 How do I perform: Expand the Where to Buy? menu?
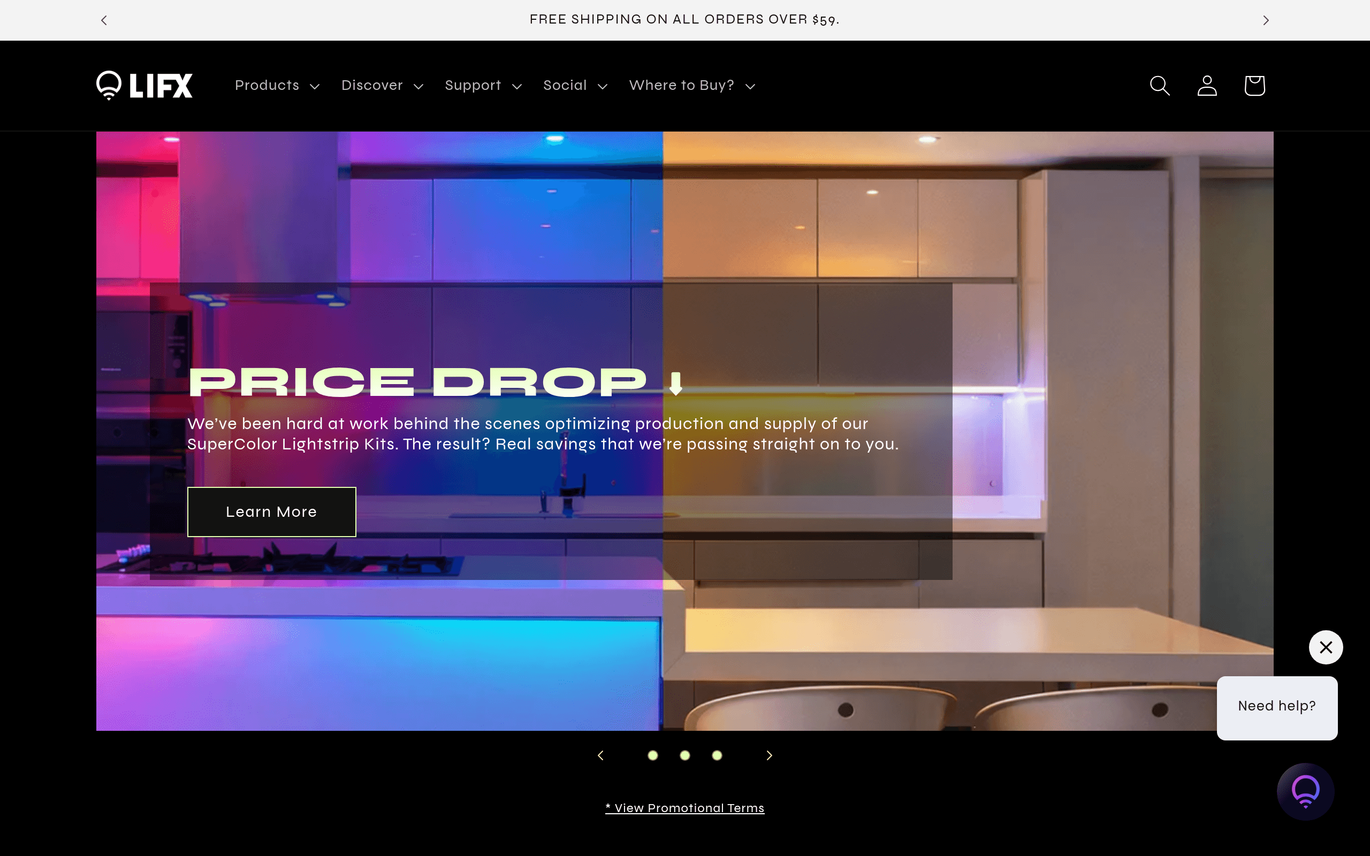[x=692, y=86]
